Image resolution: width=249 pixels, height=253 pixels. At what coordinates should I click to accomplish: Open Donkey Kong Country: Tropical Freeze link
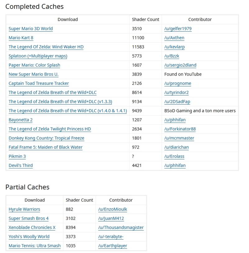click(x=46, y=138)
